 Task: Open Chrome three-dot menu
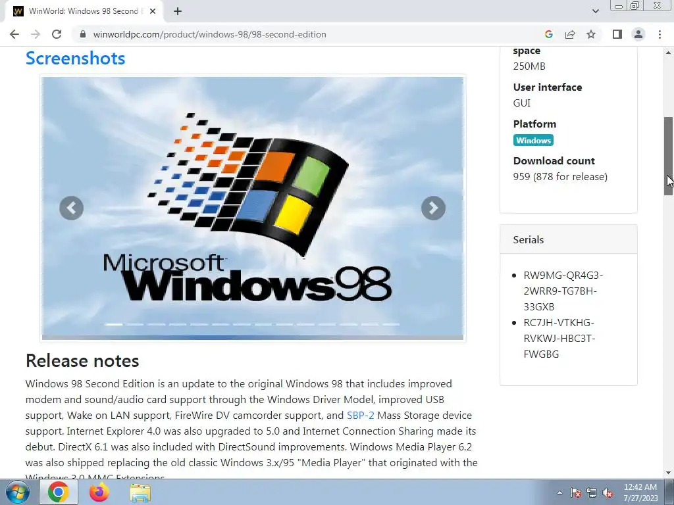(x=660, y=34)
